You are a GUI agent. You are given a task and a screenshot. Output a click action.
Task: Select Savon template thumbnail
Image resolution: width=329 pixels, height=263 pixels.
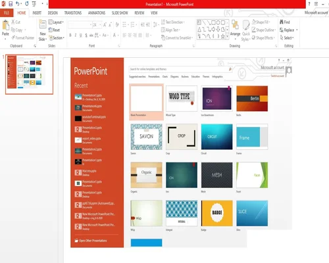pyautogui.click(x=146, y=137)
